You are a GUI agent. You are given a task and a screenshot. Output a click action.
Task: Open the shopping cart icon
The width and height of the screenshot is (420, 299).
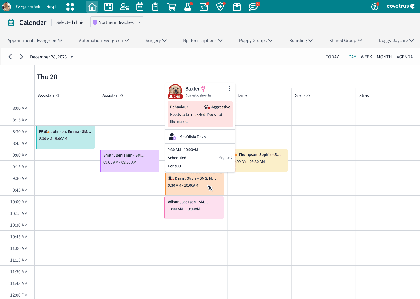(171, 7)
